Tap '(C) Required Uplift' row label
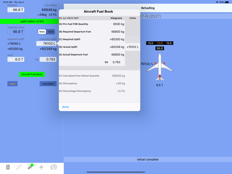232x174 pixels. point(69,39)
